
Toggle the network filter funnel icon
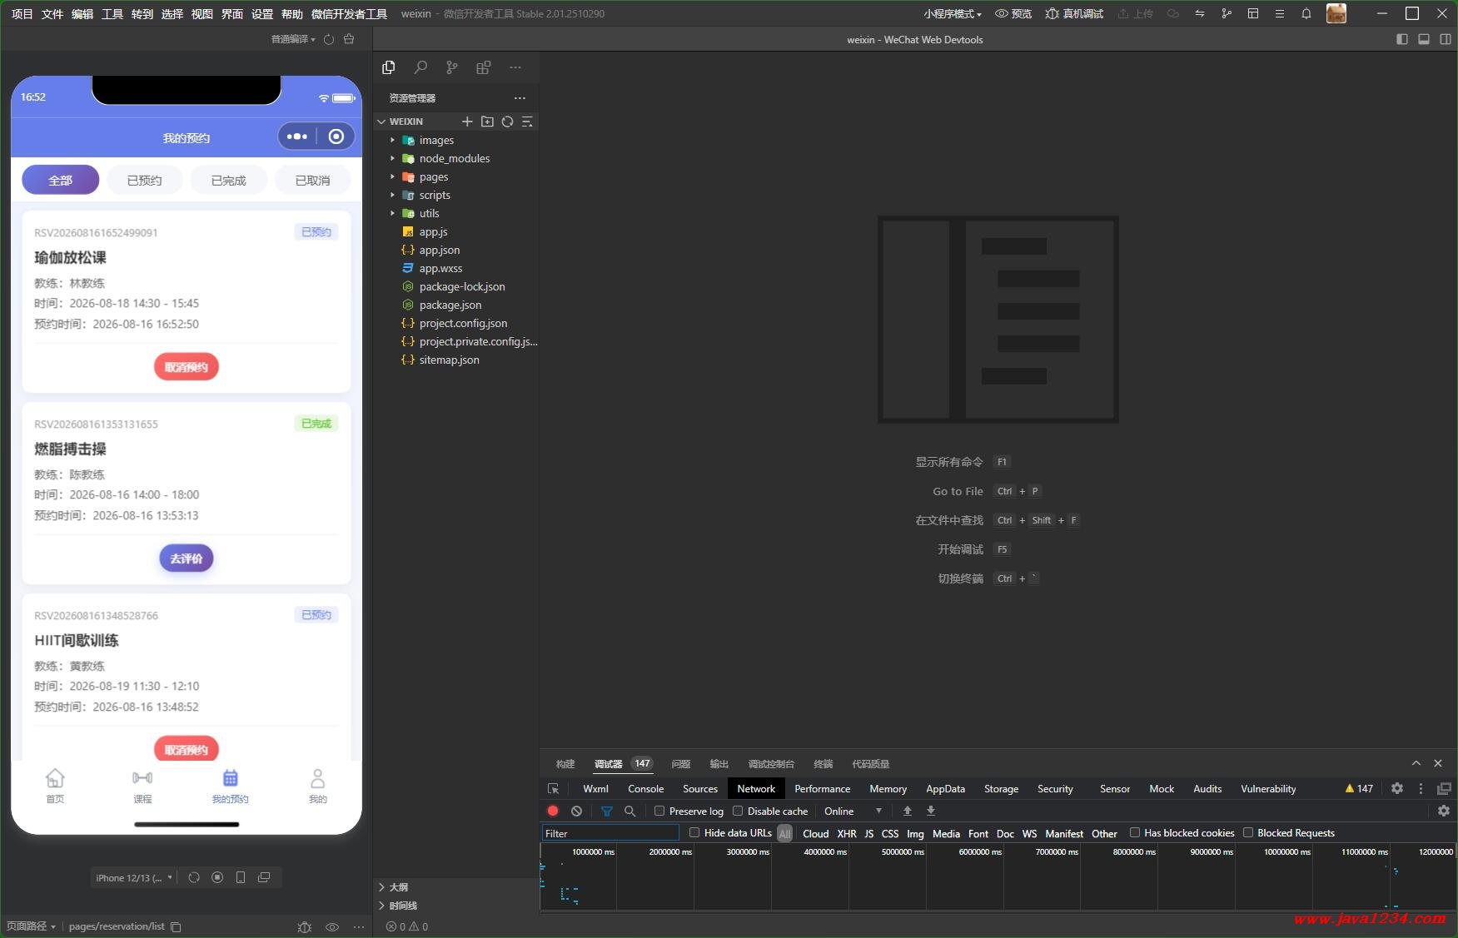(x=607, y=811)
